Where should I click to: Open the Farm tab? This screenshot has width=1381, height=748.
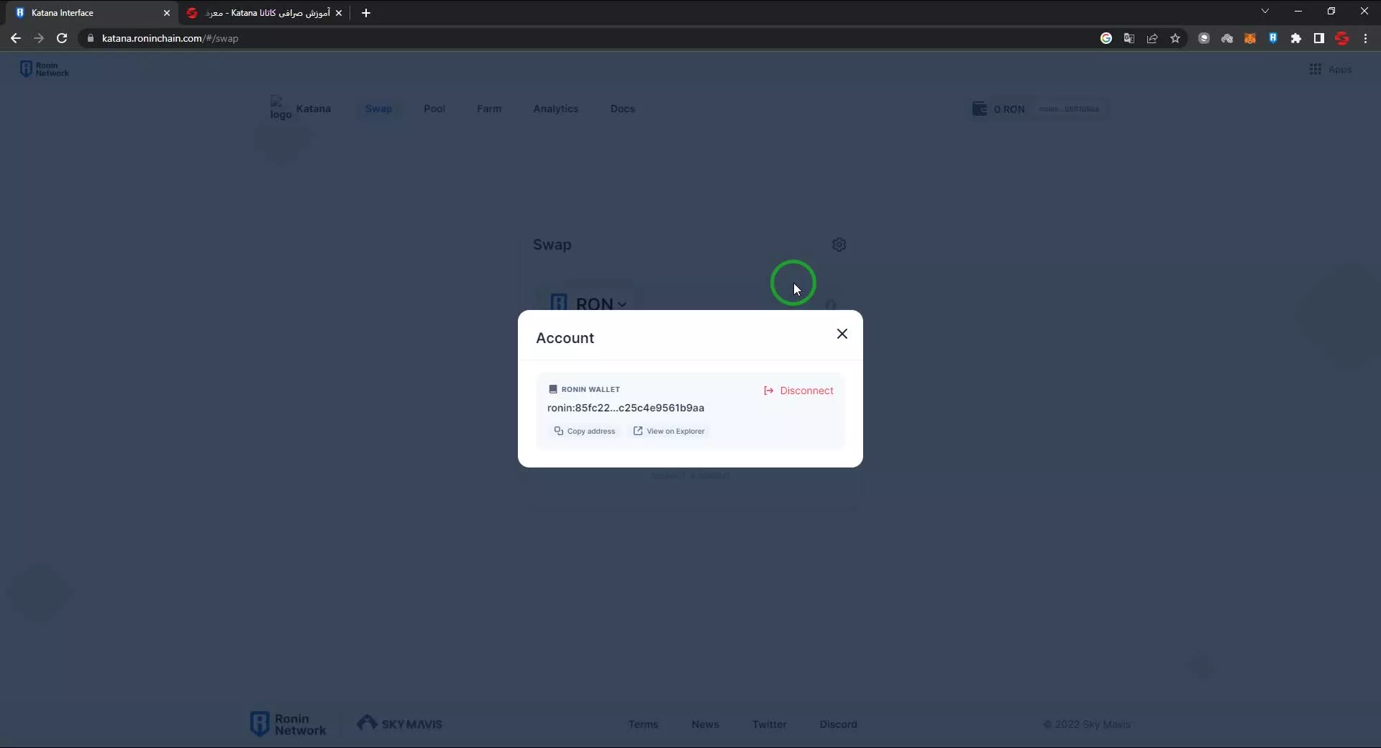click(489, 109)
